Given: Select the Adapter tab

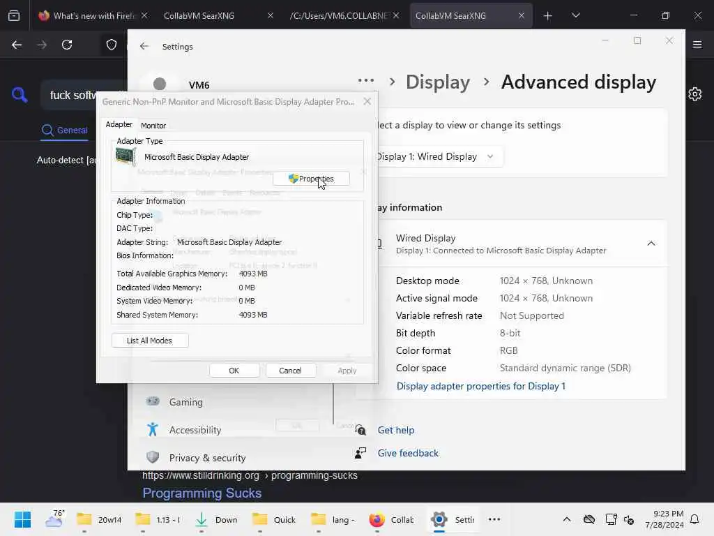Looking at the screenshot, I should (x=119, y=124).
